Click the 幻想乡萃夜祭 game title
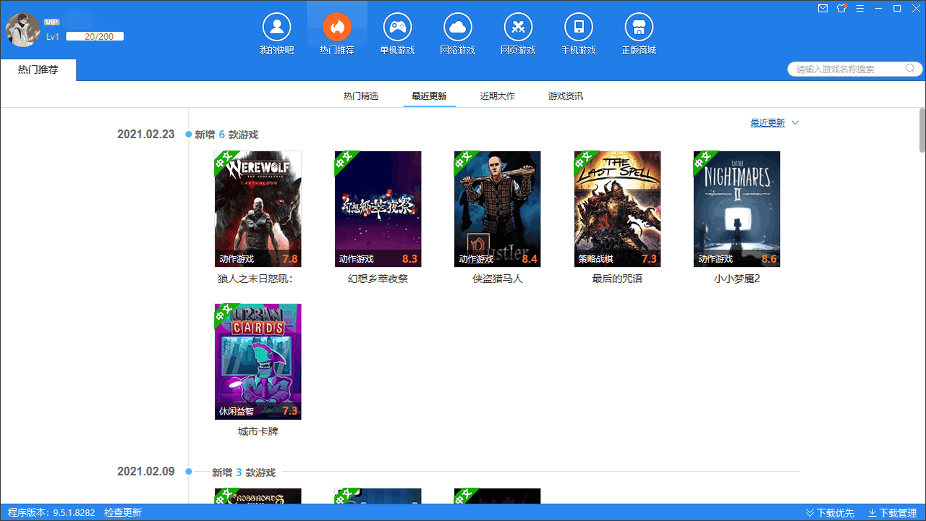The width and height of the screenshot is (926, 521). [x=378, y=279]
